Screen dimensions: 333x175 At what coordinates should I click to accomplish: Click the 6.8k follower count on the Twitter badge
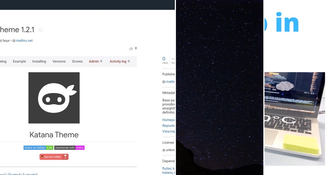tap(50, 148)
